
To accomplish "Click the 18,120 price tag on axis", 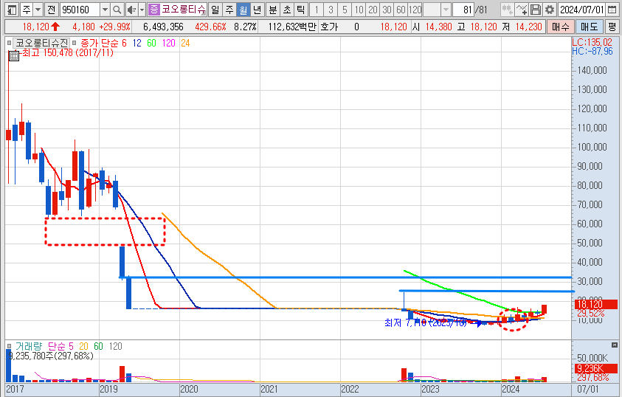I will pos(595,304).
